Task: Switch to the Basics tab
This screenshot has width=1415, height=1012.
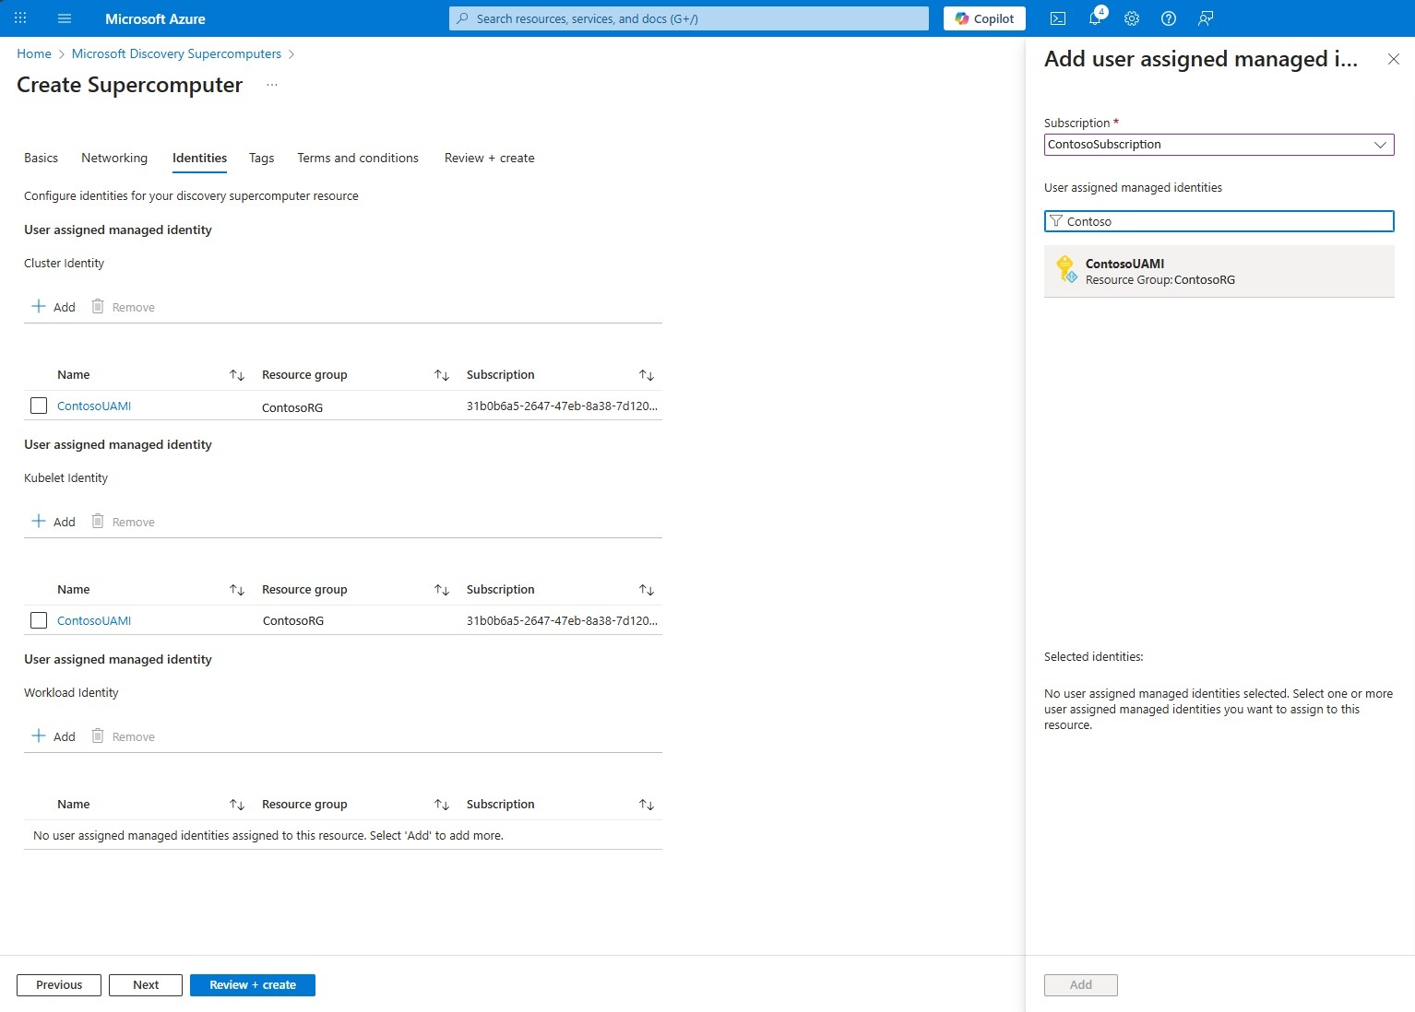Action: pos(41,158)
